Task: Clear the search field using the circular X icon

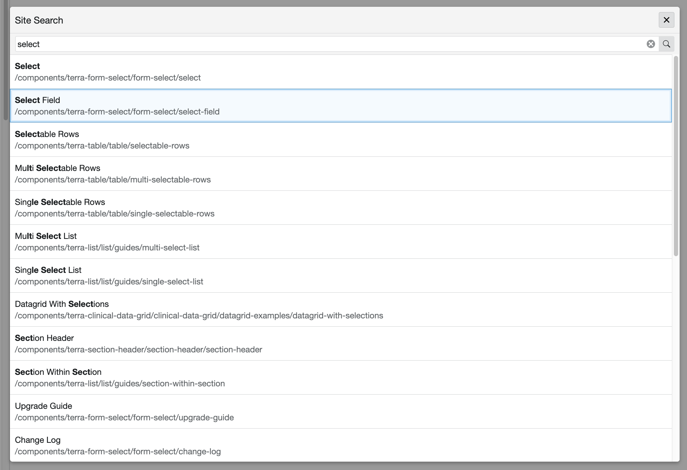Action: 651,44
